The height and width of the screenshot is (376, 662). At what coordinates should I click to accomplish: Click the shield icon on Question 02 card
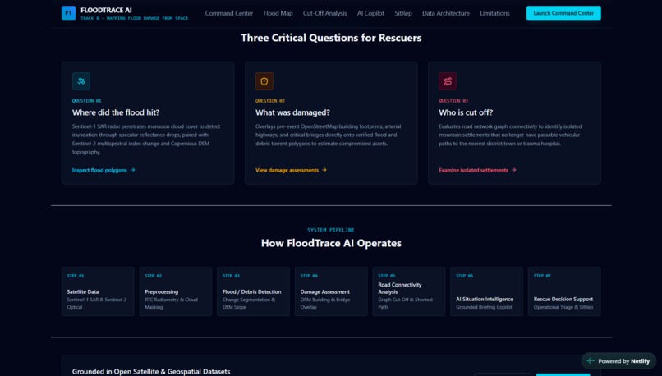click(x=264, y=81)
